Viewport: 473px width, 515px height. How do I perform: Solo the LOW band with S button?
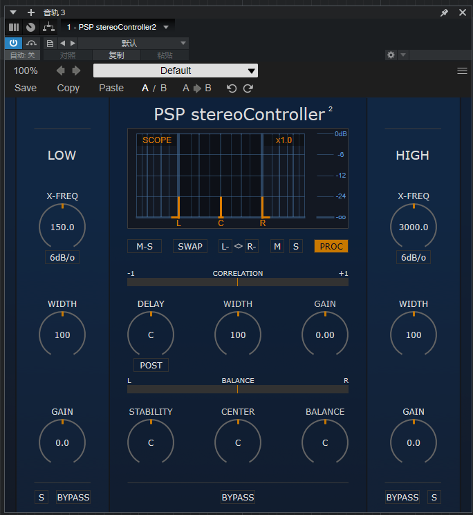(41, 497)
